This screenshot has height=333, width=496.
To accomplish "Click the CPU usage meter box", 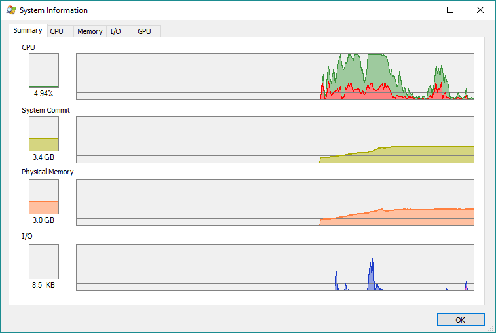I will [x=44, y=70].
